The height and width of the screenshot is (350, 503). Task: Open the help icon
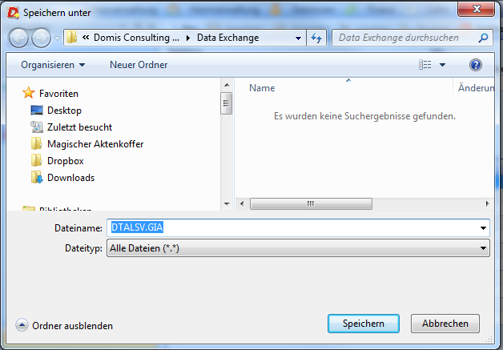coord(476,65)
